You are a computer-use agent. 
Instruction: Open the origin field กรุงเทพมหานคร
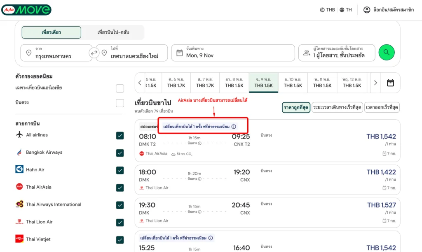coord(56,53)
